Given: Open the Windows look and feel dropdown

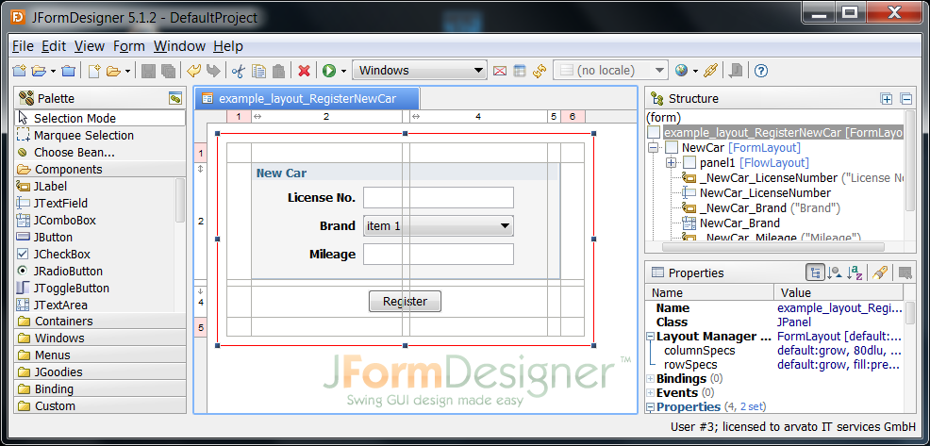Looking at the screenshot, I should [x=420, y=70].
